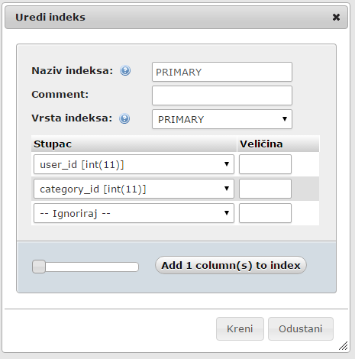Click the Odustani button
This screenshot has height=359, width=355.
(x=301, y=328)
